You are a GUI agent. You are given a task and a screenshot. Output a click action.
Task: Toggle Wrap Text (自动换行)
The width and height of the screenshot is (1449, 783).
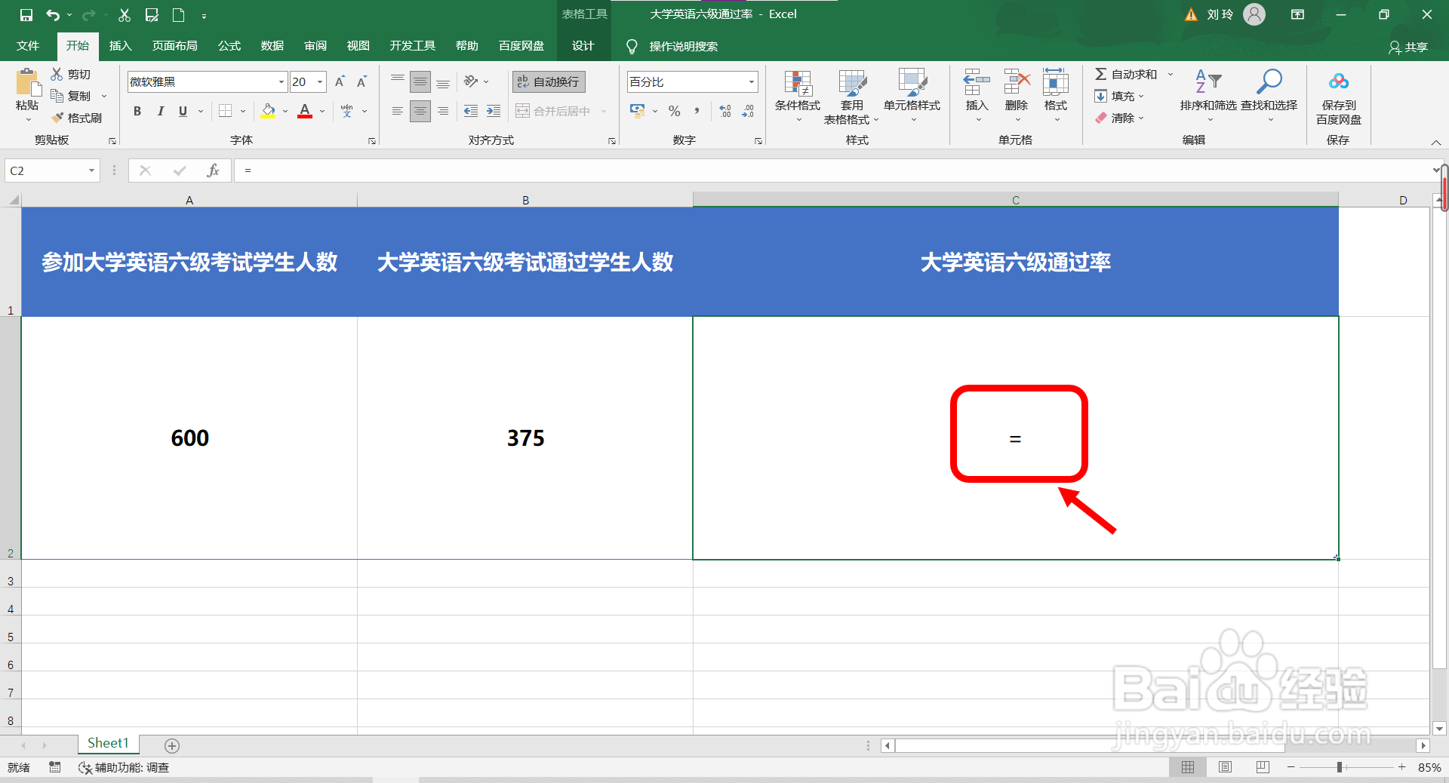coord(549,81)
